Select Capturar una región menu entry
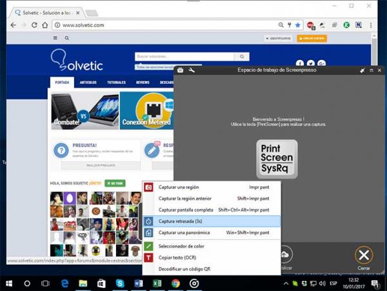The width and height of the screenshot is (387, 291). [212, 187]
